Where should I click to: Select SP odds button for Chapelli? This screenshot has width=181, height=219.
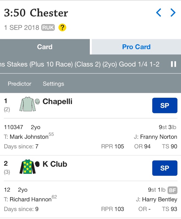[165, 105]
